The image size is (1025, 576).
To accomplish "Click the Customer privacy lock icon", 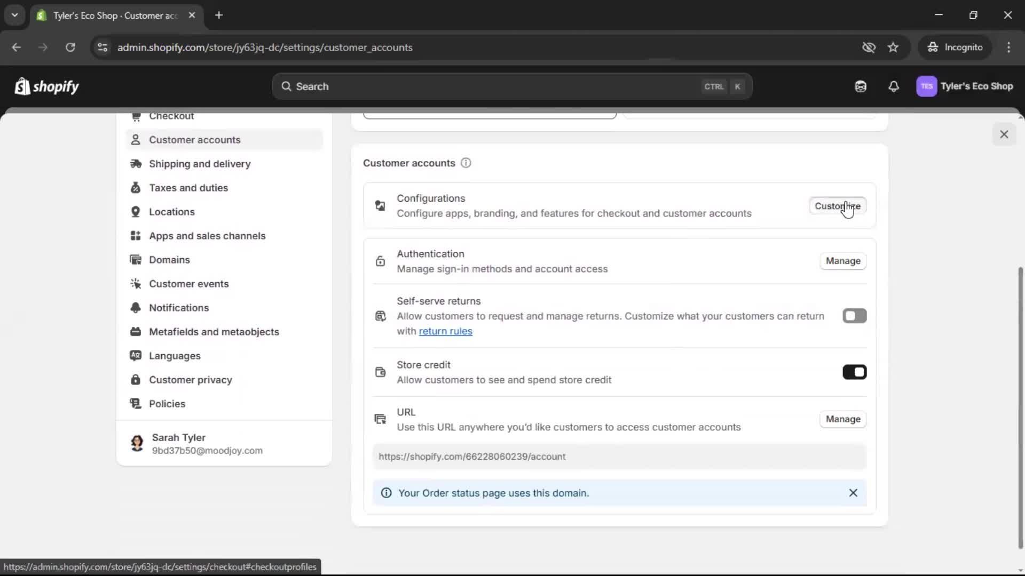I will [x=136, y=380].
